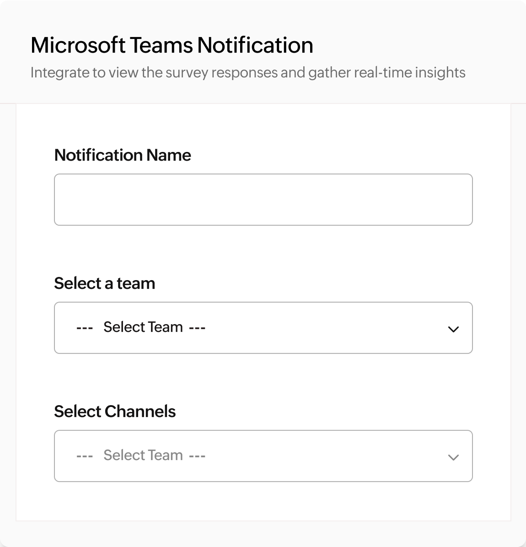Click the Microsoft Teams Notification title

click(172, 44)
